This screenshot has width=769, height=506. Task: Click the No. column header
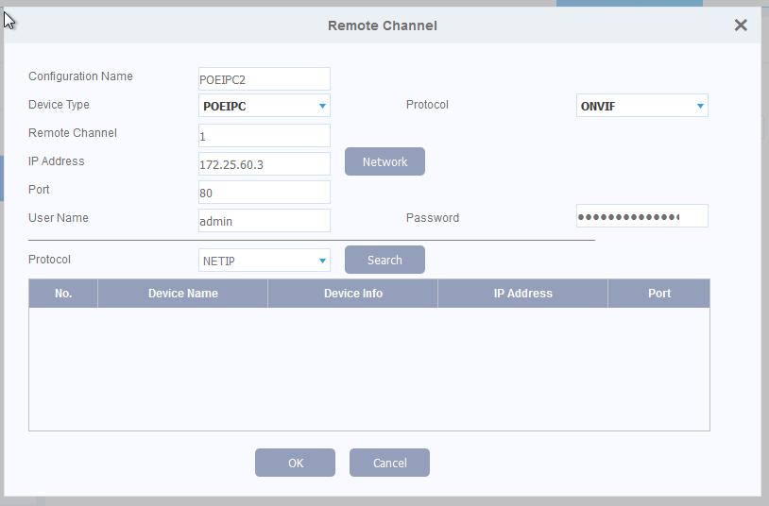point(63,294)
